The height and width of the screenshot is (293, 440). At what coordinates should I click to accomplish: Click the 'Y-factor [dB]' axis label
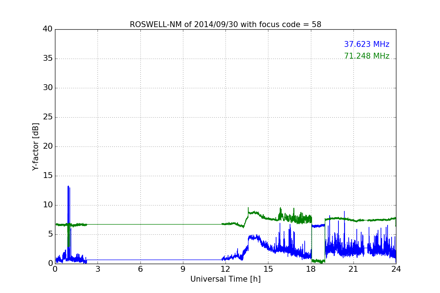[36, 146]
